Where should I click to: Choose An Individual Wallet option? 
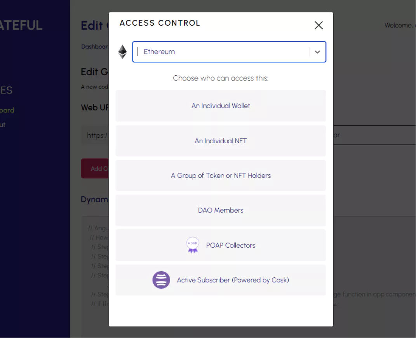pos(221,106)
